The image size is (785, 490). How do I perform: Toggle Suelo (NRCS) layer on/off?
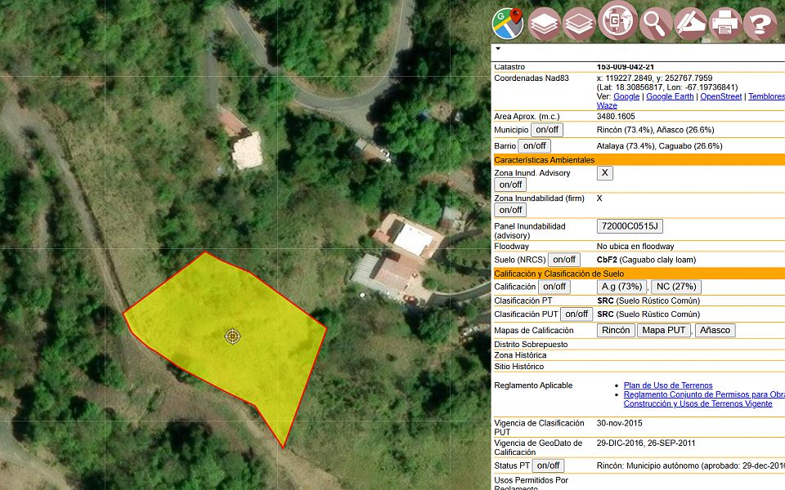click(x=563, y=260)
